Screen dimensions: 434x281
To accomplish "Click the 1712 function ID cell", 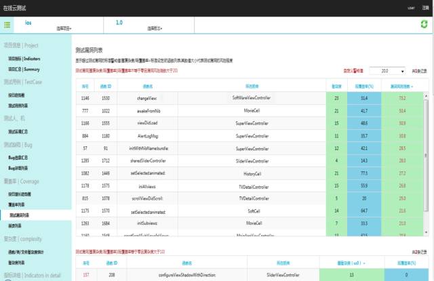I will [x=106, y=160].
